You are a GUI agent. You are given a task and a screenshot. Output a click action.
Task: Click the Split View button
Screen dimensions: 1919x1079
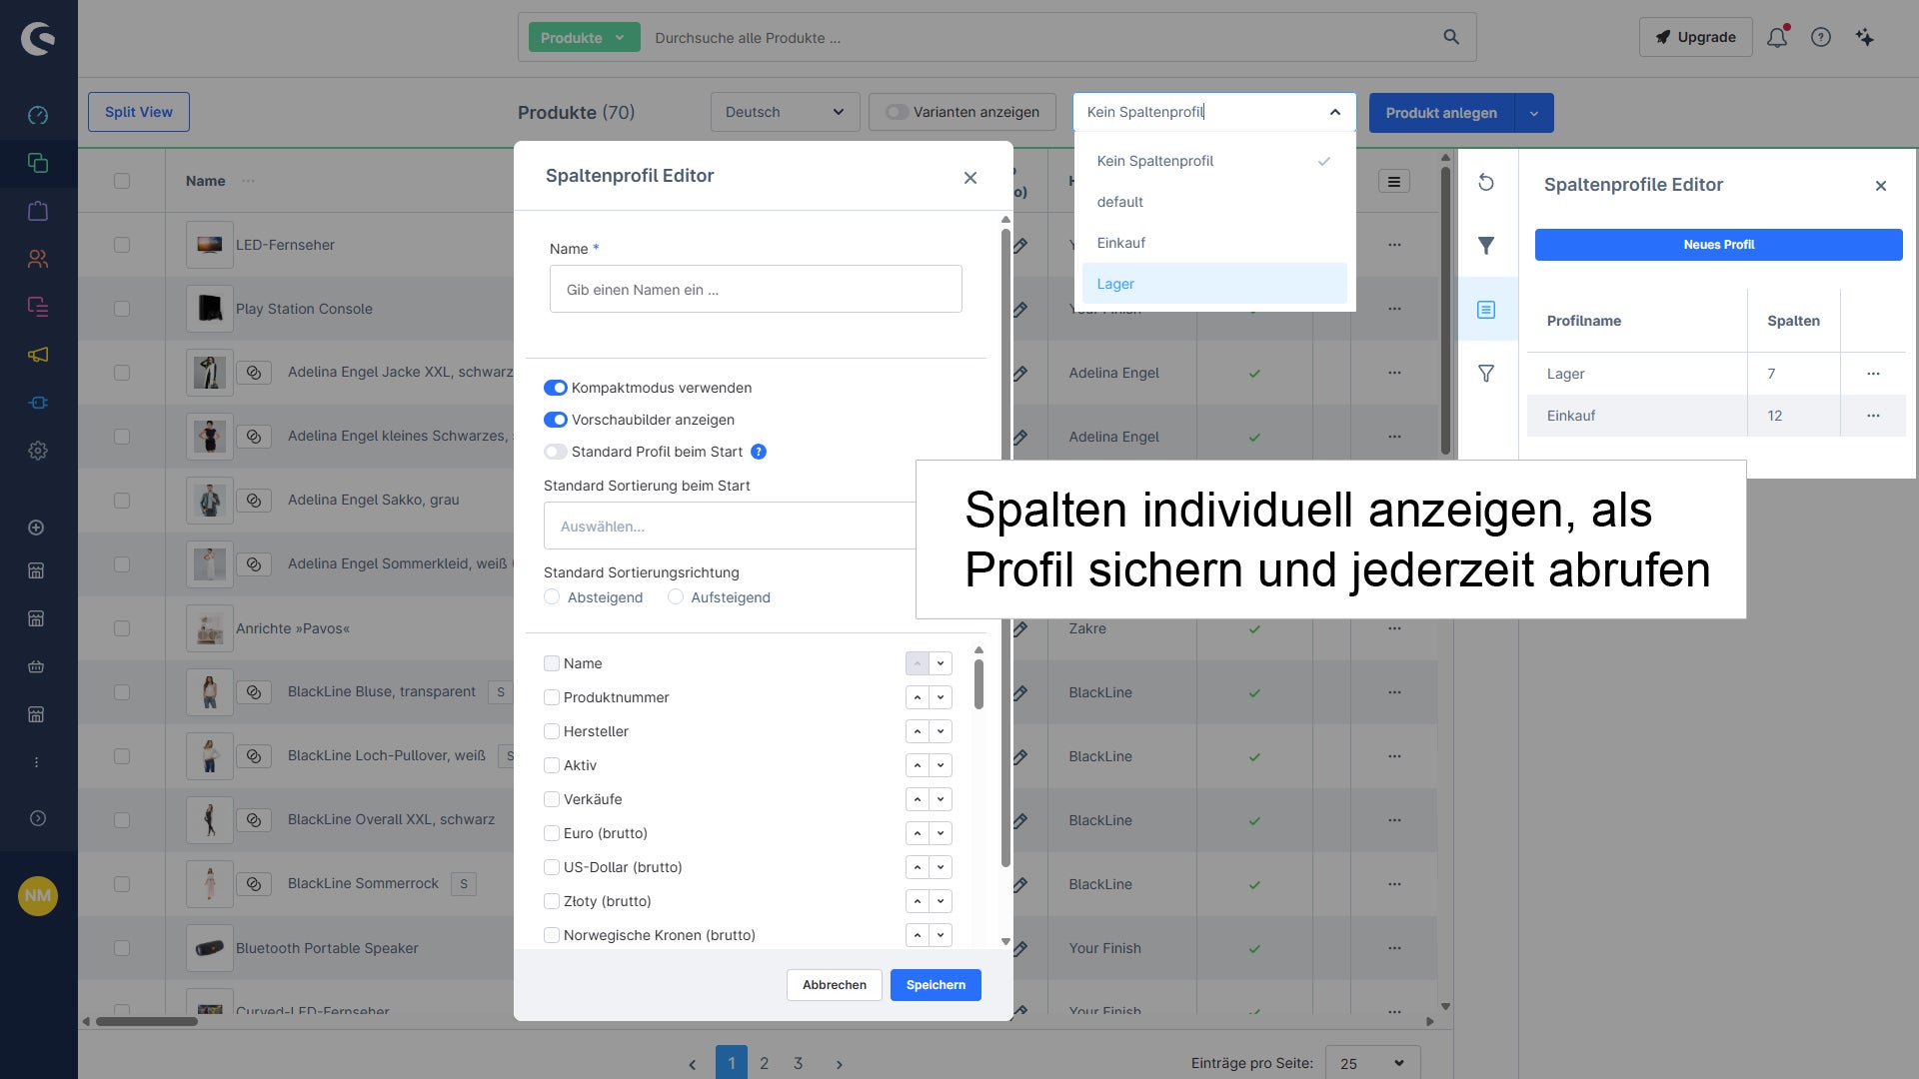pos(139,112)
